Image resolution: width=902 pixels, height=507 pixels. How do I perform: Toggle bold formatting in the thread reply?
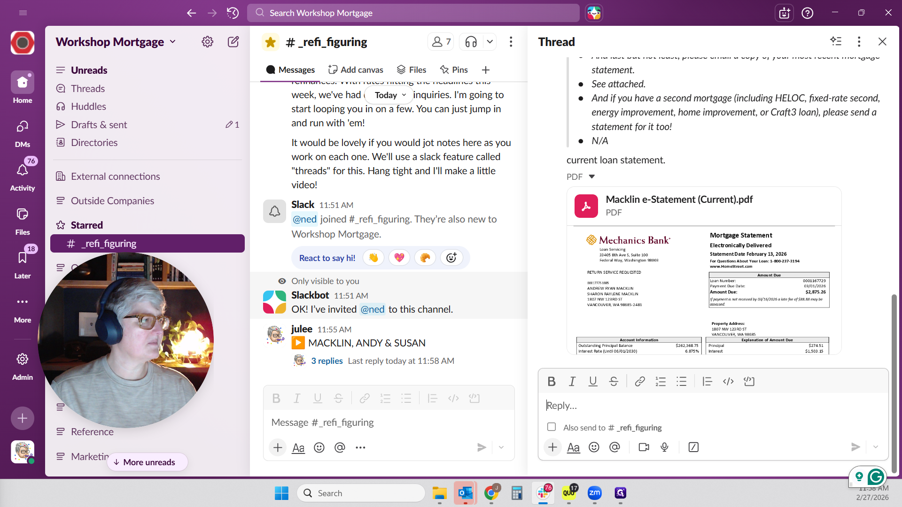tap(552, 381)
